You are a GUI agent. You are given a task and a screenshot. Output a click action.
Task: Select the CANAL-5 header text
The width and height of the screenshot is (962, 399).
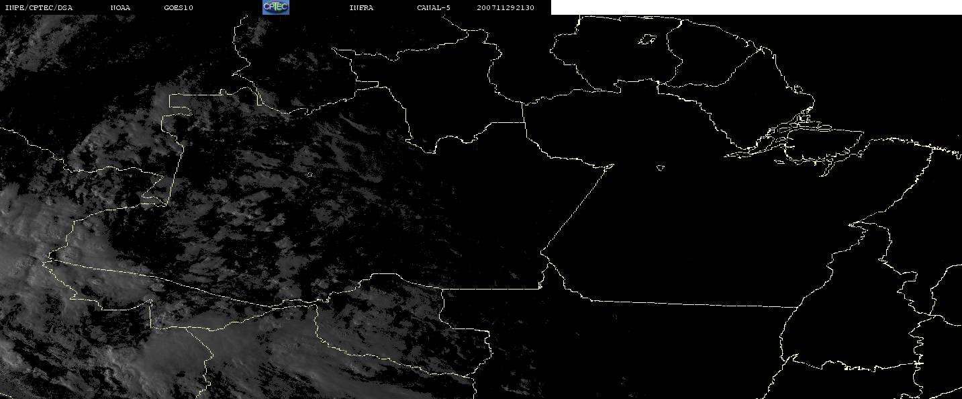[434, 7]
